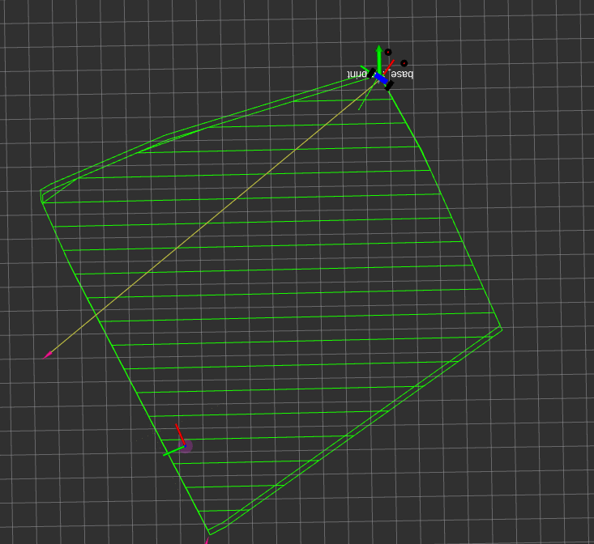Click the green upward axis arrow at robot
Image resolution: width=594 pixels, height=544 pixels.
coord(378,58)
